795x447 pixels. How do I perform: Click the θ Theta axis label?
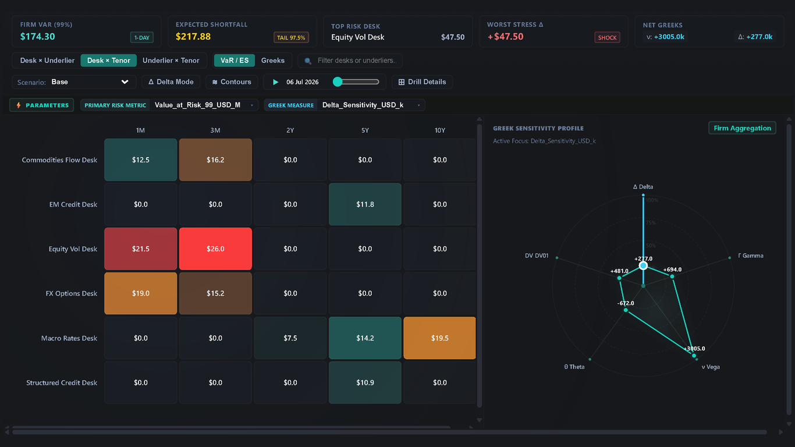[574, 367]
